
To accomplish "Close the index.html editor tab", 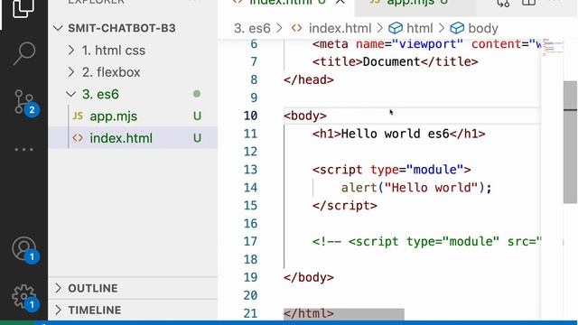I will [x=340, y=2].
